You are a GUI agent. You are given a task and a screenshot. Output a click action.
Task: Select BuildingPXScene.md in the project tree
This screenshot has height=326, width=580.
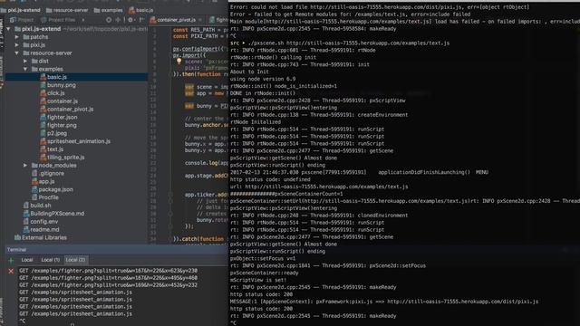pos(57,214)
